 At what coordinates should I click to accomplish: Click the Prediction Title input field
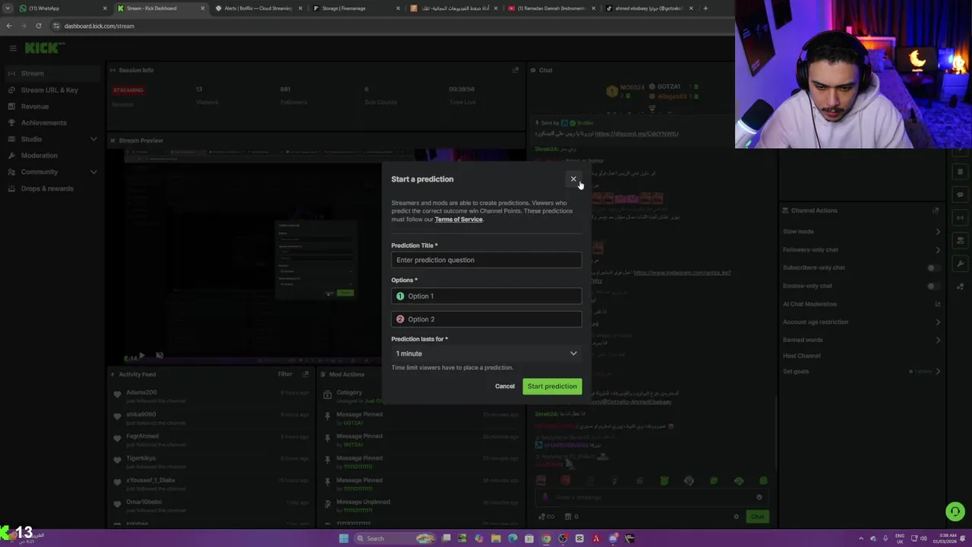[486, 260]
